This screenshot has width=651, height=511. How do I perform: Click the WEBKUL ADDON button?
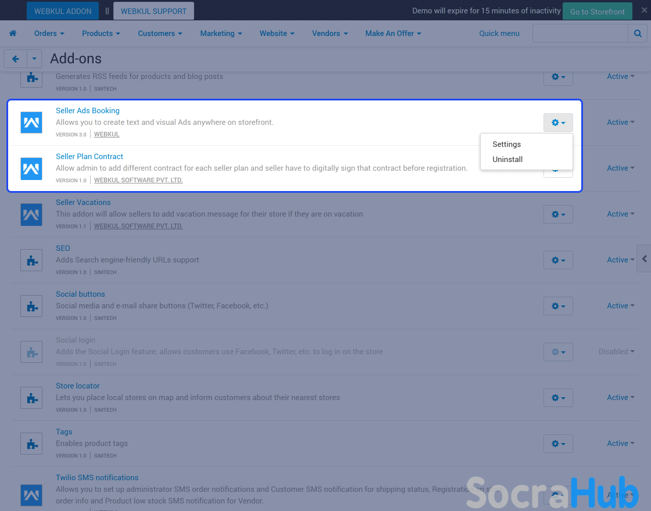click(63, 11)
